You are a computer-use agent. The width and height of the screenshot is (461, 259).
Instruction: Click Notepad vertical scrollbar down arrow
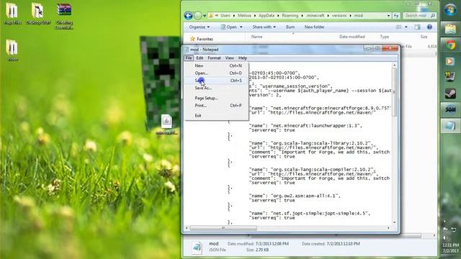pos(394,222)
